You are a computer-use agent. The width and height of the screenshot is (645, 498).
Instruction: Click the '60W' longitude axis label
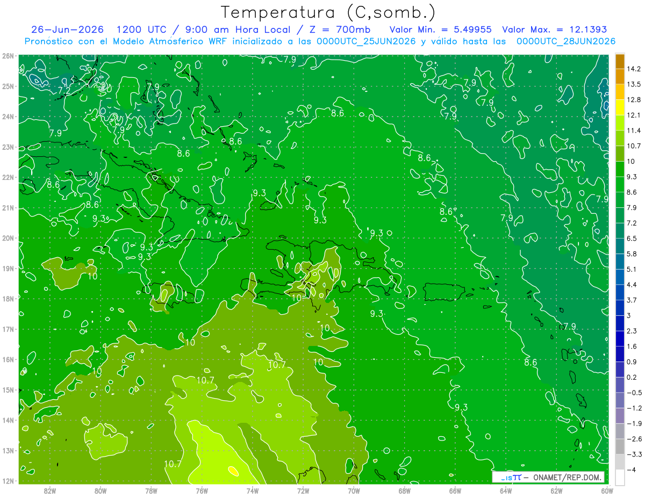pyautogui.click(x=607, y=490)
